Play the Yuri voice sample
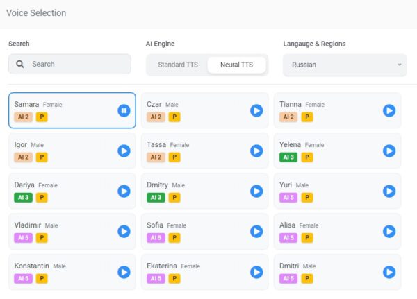Image resolution: width=417 pixels, height=299 pixels. tap(389, 191)
